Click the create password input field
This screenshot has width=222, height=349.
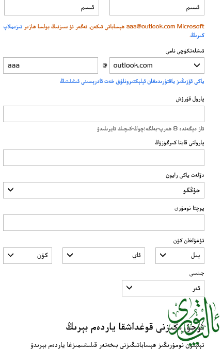click(104, 114)
